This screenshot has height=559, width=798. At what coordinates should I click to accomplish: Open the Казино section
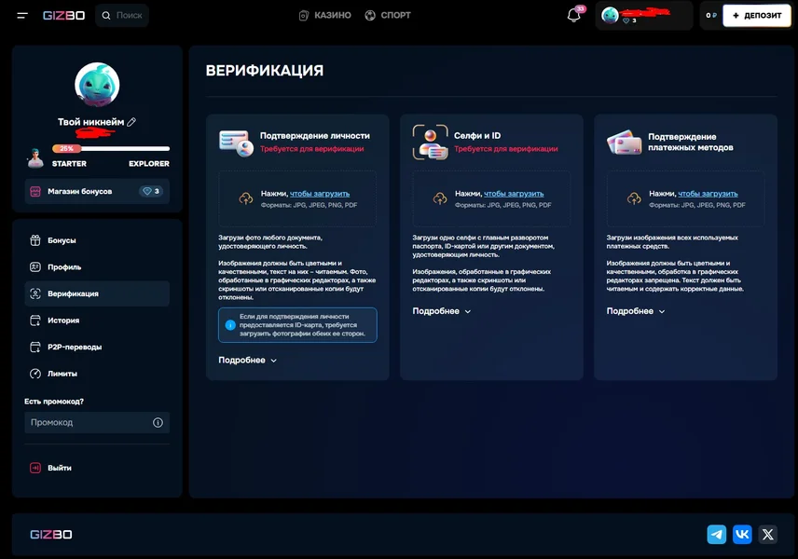click(x=324, y=15)
